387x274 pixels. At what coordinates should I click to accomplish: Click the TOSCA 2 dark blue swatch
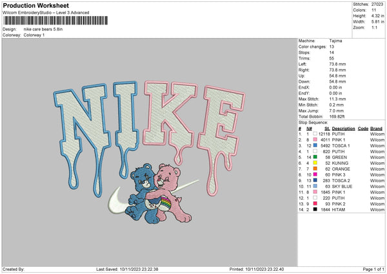click(315, 180)
